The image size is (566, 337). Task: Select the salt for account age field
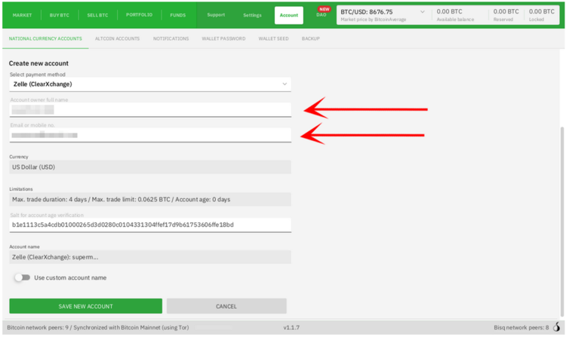click(149, 225)
